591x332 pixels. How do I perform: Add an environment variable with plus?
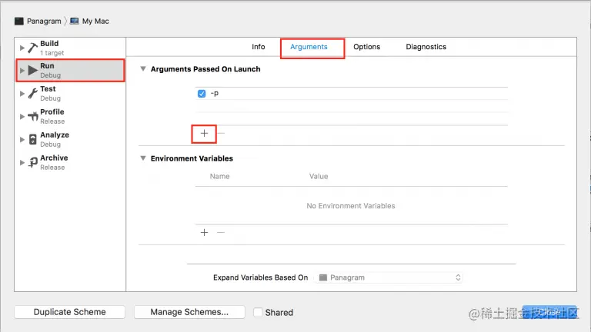[204, 232]
